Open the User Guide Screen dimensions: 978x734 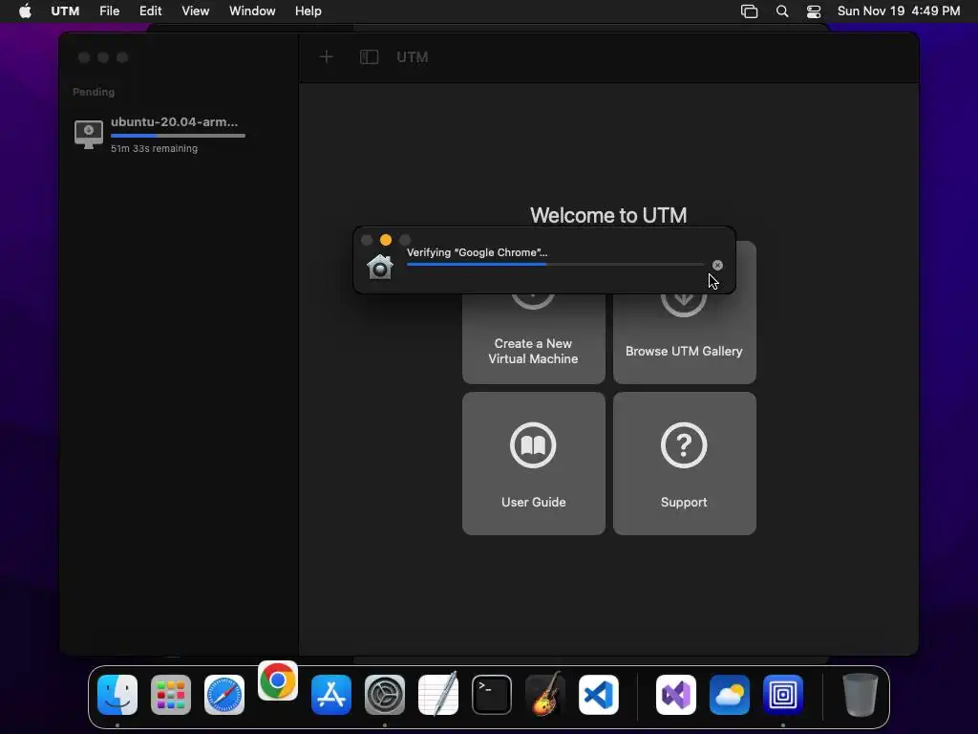pos(533,464)
